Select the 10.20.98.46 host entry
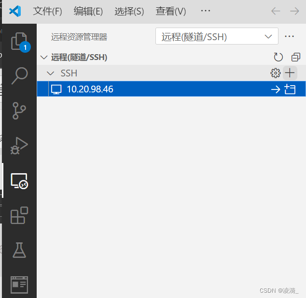This screenshot has width=306, height=298. tap(171, 89)
